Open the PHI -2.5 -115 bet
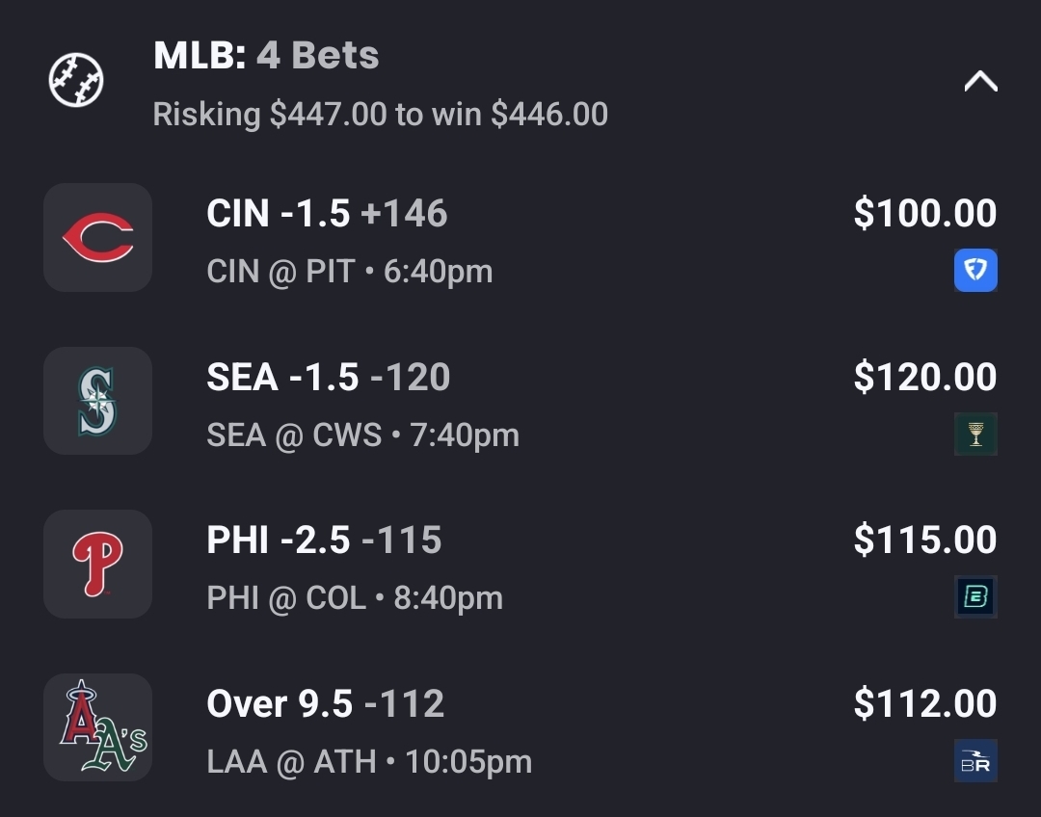The width and height of the screenshot is (1041, 817). [x=324, y=540]
